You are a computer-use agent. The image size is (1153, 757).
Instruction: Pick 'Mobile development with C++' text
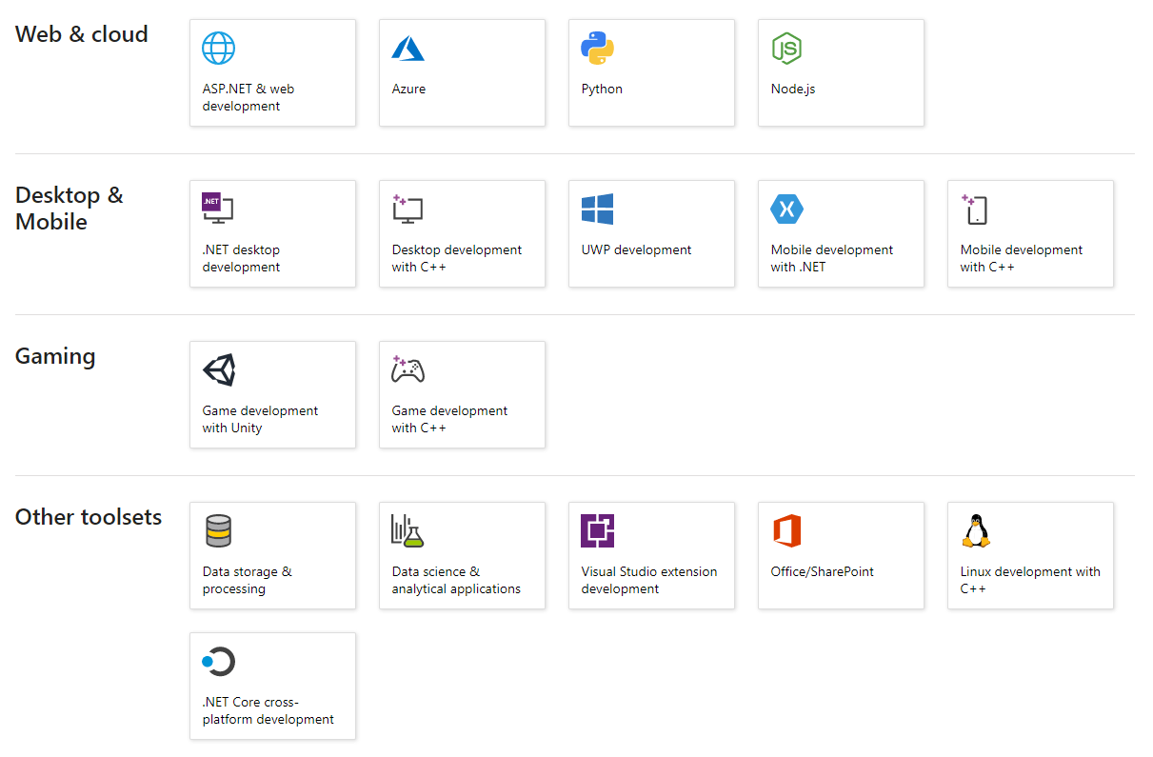pos(1022,258)
